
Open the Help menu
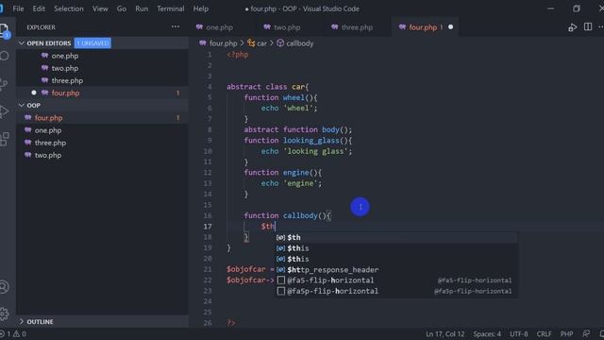201,8
